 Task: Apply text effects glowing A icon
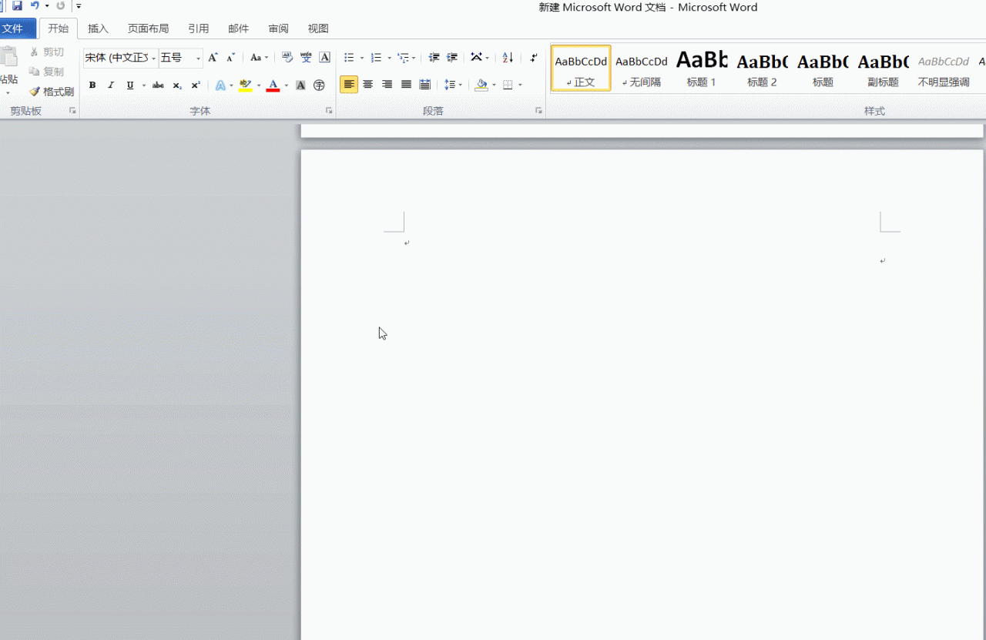tap(220, 85)
